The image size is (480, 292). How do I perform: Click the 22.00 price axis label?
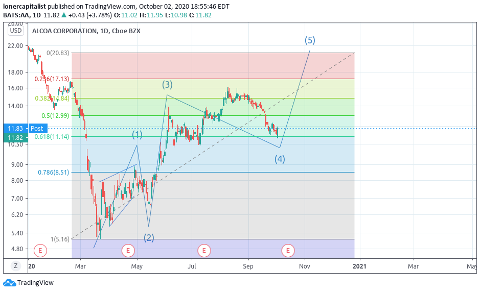pos(15,46)
